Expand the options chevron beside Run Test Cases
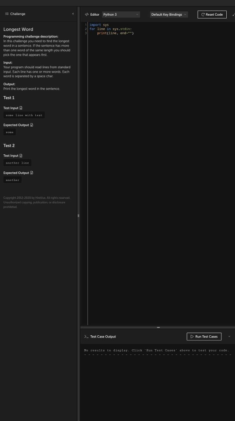The height and width of the screenshot is (421, 235). click(x=229, y=337)
